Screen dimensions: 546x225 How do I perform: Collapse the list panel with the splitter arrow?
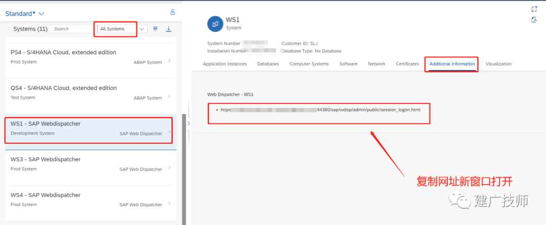click(189, 123)
